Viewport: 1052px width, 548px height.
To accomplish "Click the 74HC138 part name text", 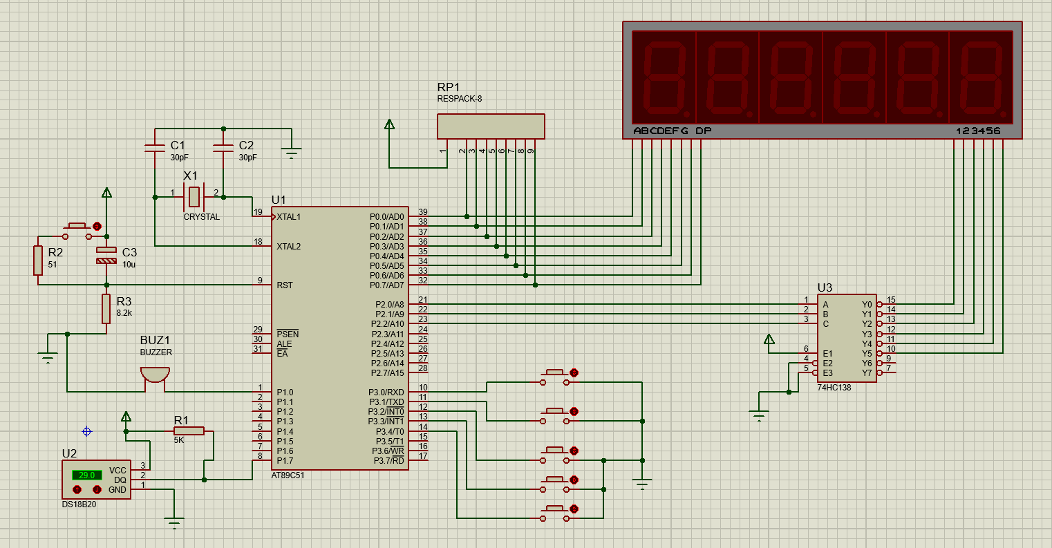I will 834,388.
